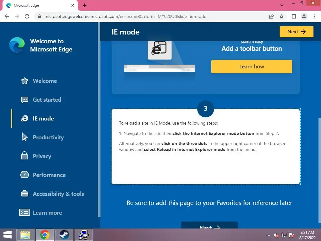
Task: Open the Windows Start menu
Action: (8, 235)
